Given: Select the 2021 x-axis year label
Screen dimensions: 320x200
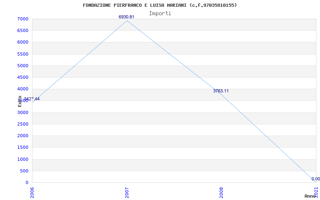Looking at the screenshot, I should 316,193.
